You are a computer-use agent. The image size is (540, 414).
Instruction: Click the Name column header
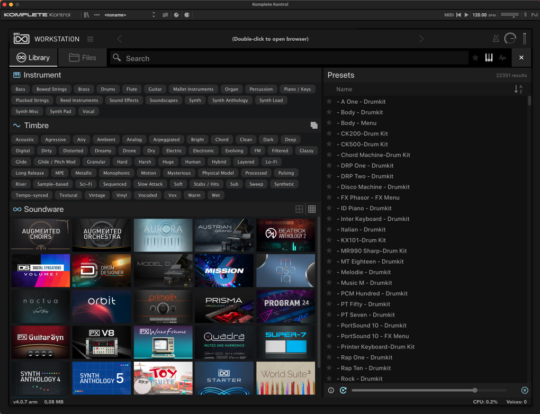(x=344, y=89)
